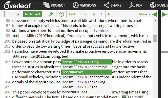
Task: Open the PDF menu
Action: pyautogui.click(x=136, y=5)
